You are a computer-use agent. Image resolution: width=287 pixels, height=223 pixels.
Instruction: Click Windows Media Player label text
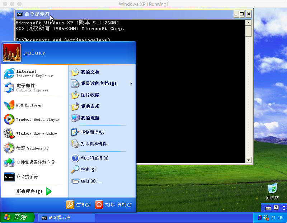tap(38, 119)
